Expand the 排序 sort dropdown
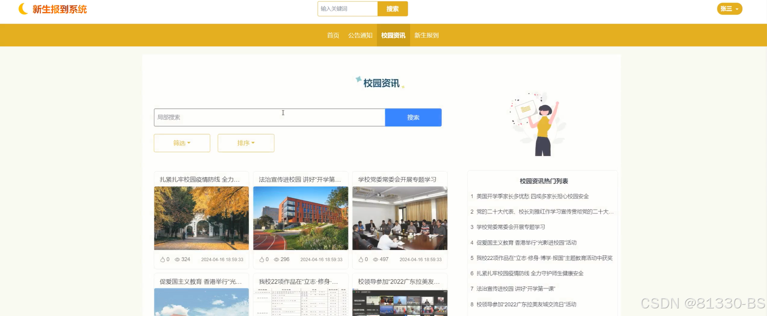Screen dimensions: 767x316 [x=246, y=143]
